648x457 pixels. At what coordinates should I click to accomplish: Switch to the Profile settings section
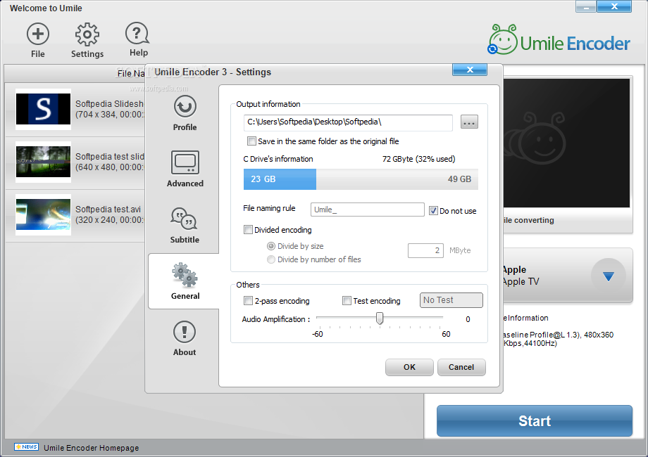[185, 113]
